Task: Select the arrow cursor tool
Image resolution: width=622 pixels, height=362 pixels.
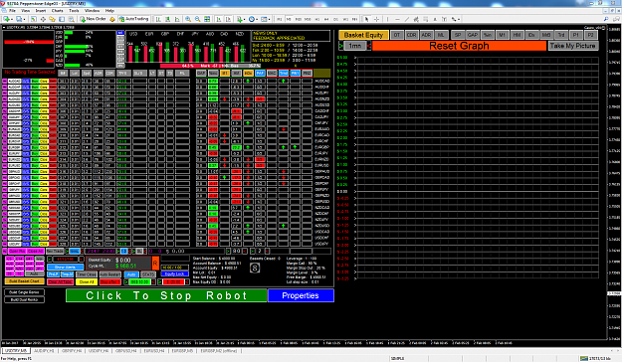Action: click(x=367, y=19)
